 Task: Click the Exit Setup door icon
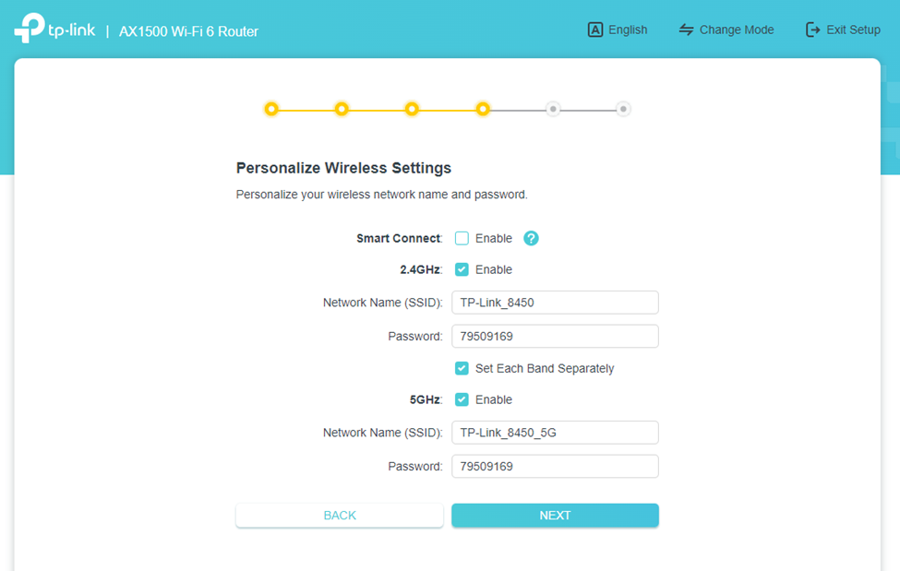812,30
